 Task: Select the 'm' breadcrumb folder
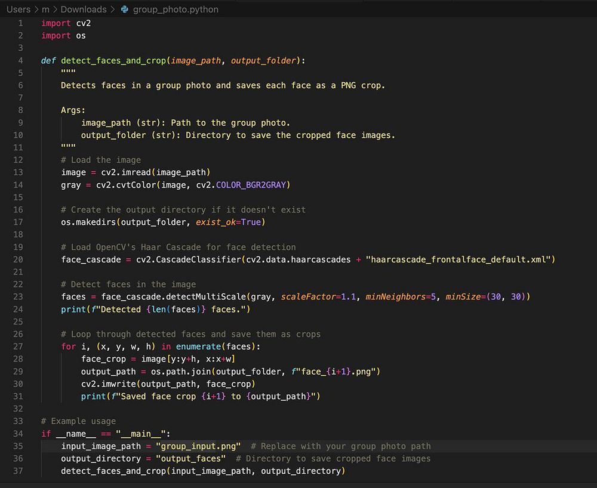pos(46,10)
